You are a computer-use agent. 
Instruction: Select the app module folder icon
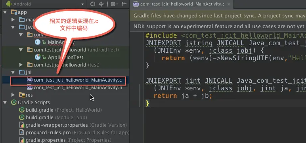pos(14,12)
